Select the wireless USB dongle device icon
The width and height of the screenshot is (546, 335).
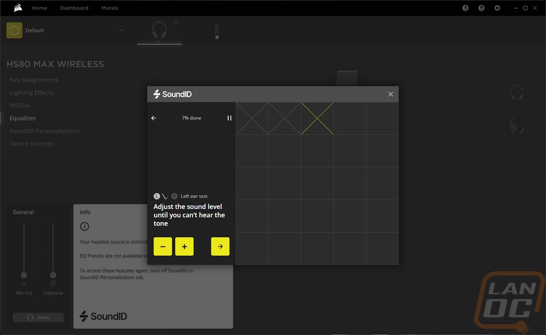point(217,32)
